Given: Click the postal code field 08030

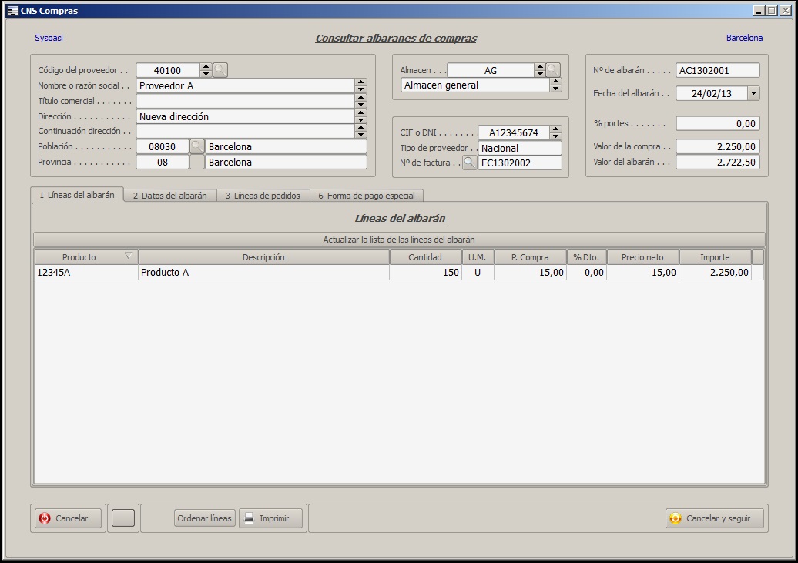Looking at the screenshot, I should pyautogui.click(x=163, y=146).
